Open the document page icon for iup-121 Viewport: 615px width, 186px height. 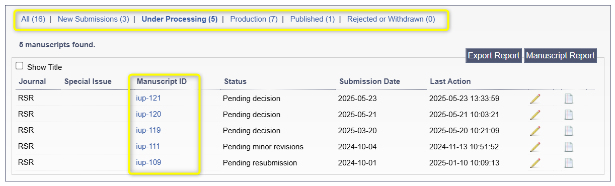(x=569, y=99)
